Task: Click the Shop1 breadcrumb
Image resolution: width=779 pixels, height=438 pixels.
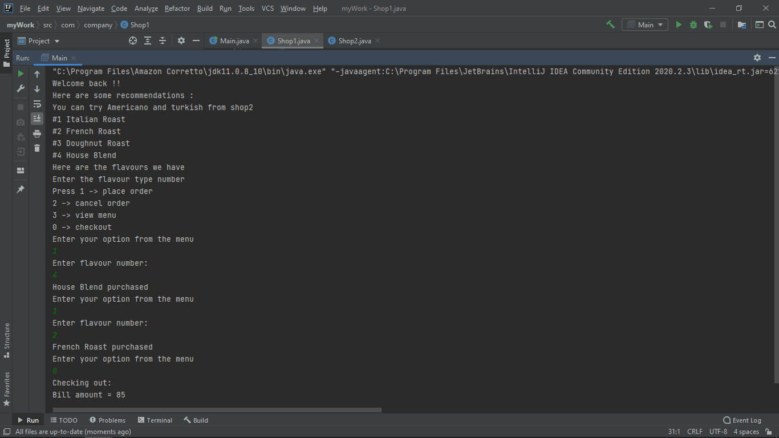Action: (x=135, y=25)
